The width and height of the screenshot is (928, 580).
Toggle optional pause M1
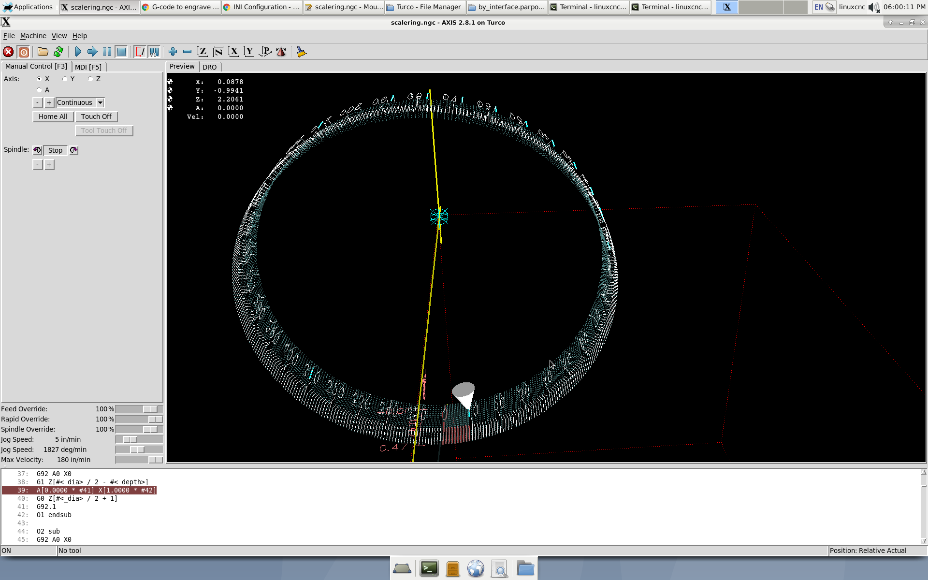(x=154, y=52)
